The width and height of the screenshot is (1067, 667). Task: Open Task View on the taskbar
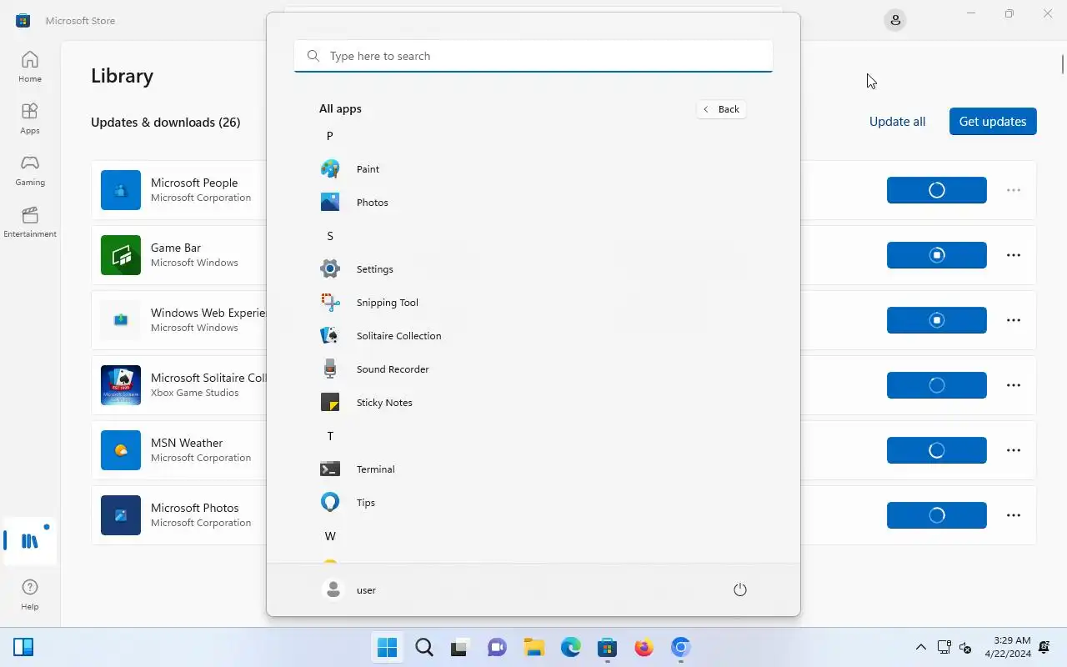click(x=461, y=647)
